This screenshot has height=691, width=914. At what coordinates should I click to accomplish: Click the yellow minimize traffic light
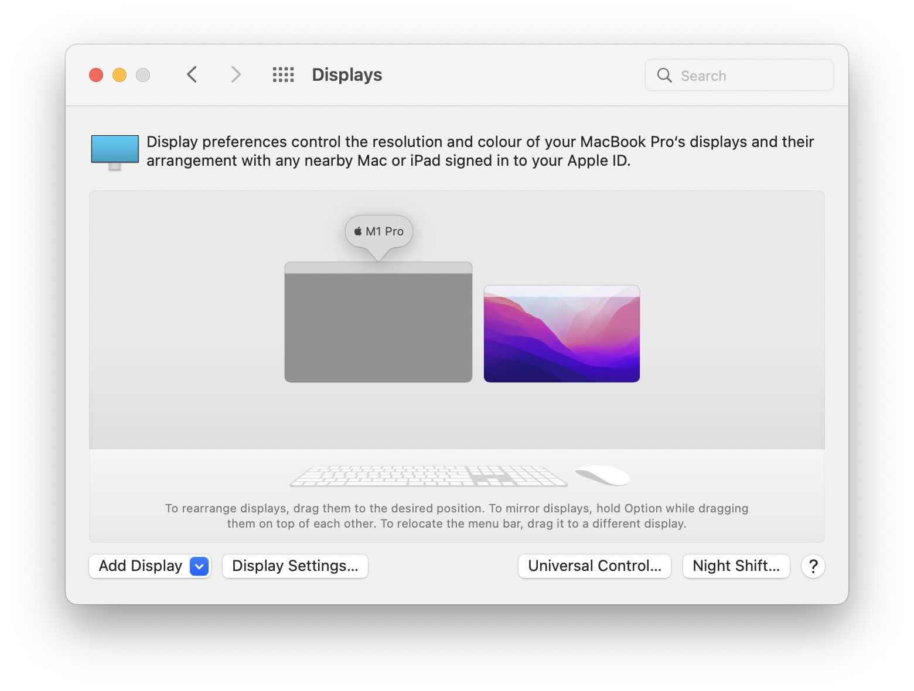[120, 74]
